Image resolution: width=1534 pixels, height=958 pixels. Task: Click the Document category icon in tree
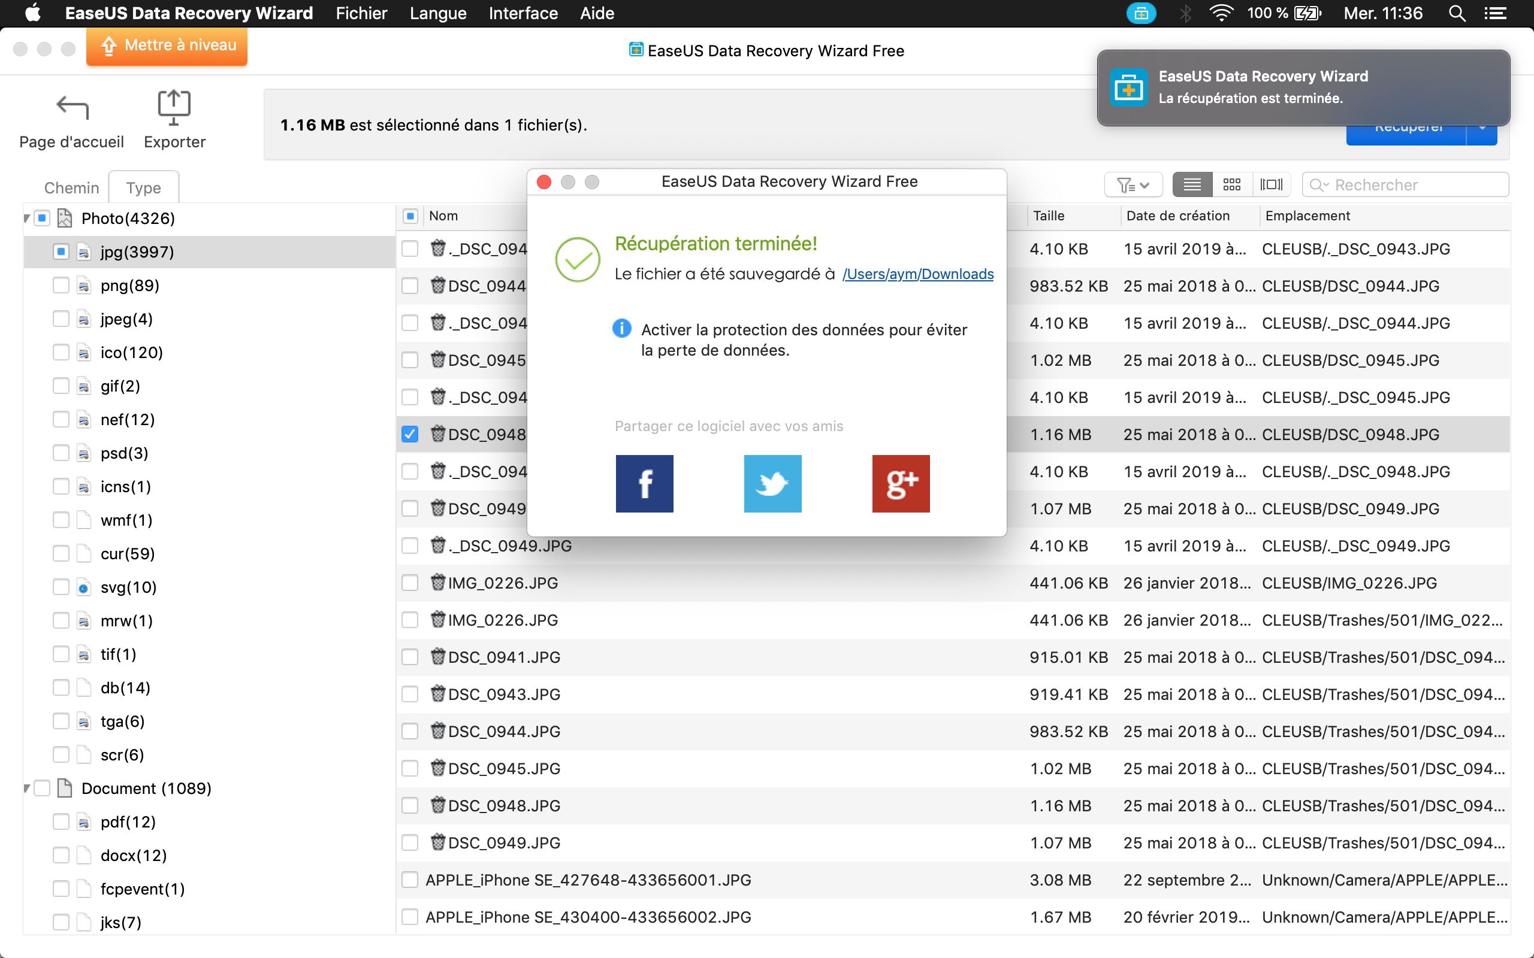65,788
